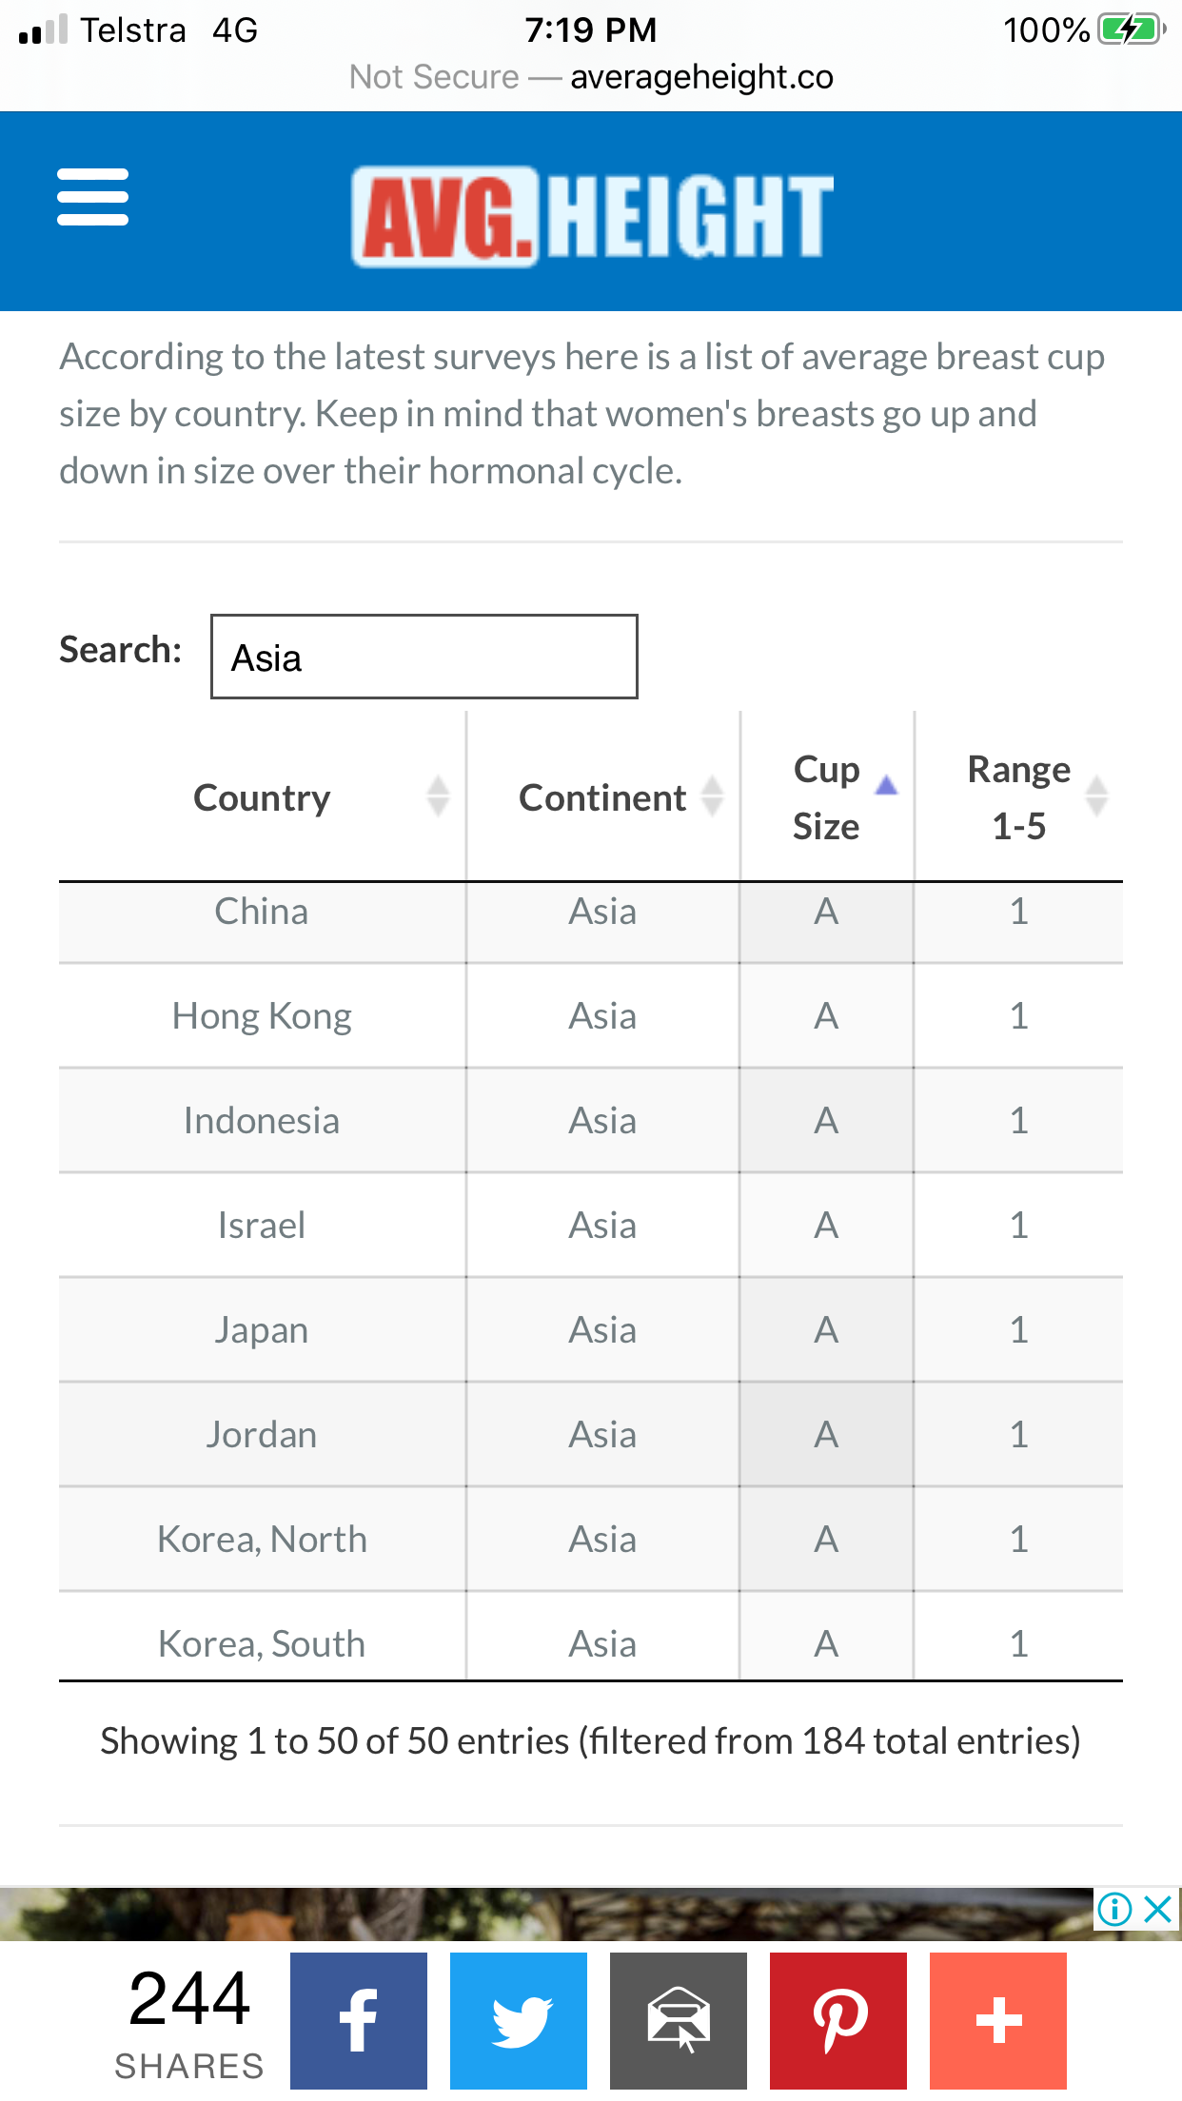This screenshot has width=1182, height=2101.
Task: Sort the table by Continent column
Action: click(x=603, y=797)
